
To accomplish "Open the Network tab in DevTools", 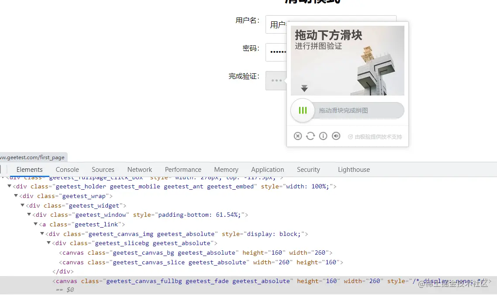I will point(139,169).
